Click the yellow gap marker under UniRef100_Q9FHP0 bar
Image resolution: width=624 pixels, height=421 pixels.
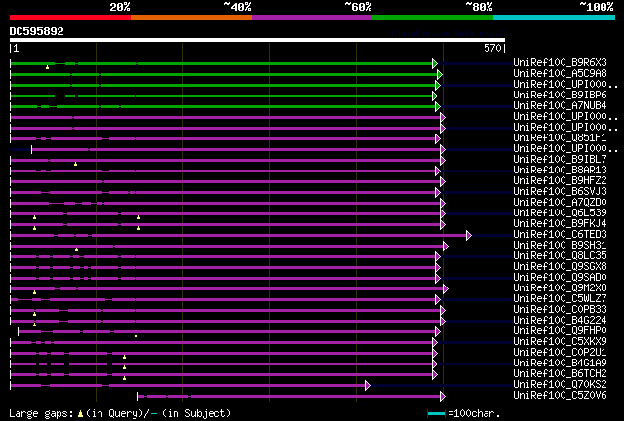(x=136, y=336)
